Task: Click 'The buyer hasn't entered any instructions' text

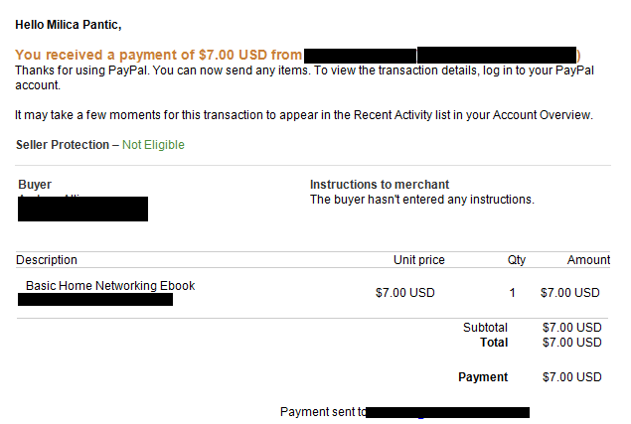Action: pyautogui.click(x=421, y=200)
